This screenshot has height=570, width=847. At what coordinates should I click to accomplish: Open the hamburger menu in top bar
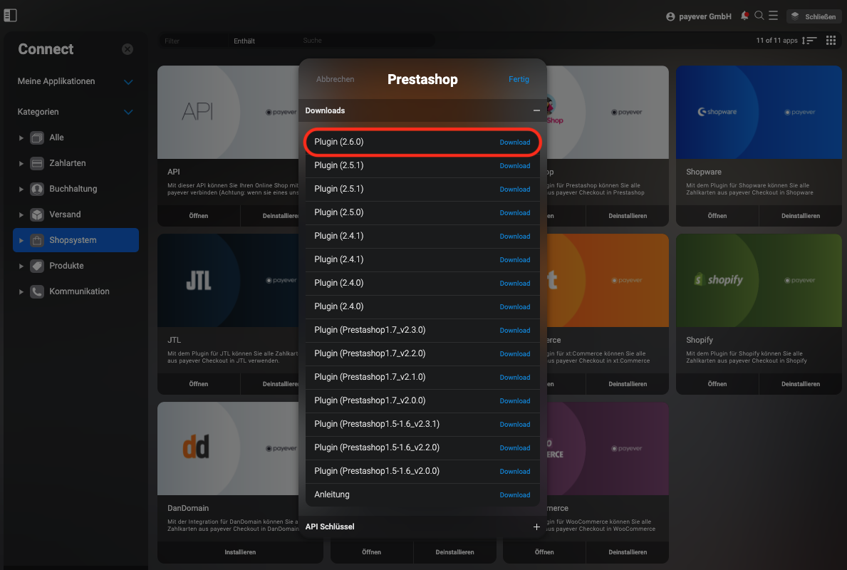pos(773,16)
